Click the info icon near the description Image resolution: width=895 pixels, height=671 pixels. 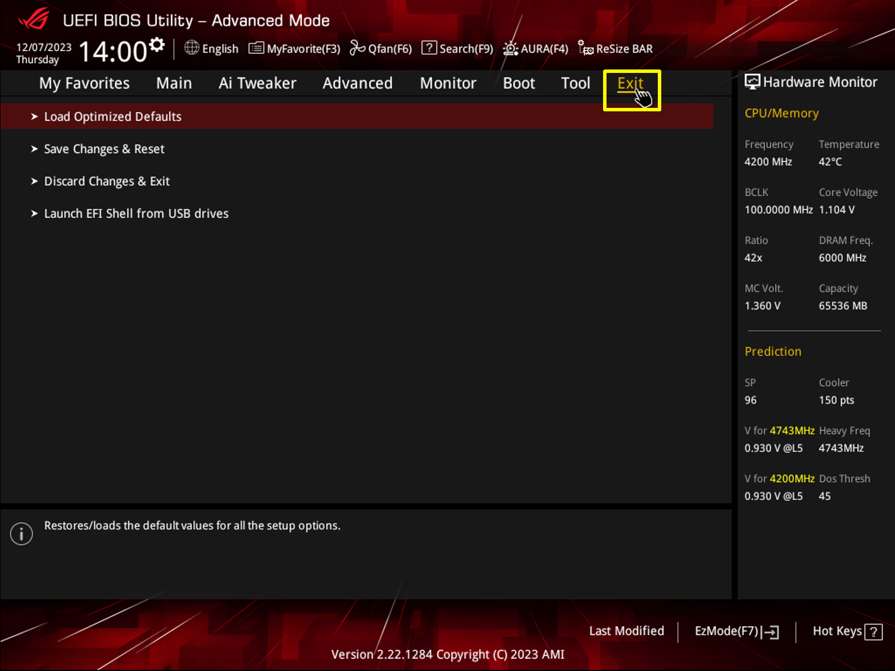21,533
